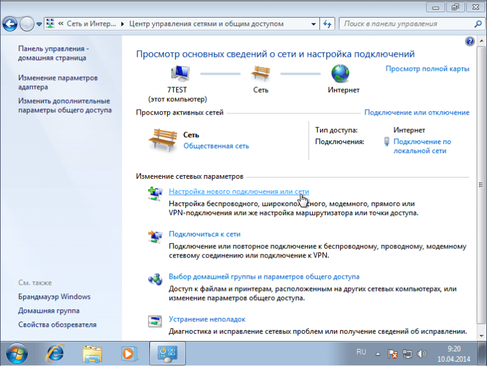Screen dimensions: 487x366
Task: Click the homegroup icon beside Выбор домашней группы
Action: pos(155,279)
